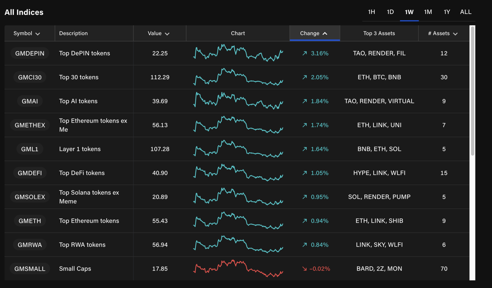Screen dimensions: 492x288
Task: Select the GMDEPIN symbol badge
Action: 30,53
